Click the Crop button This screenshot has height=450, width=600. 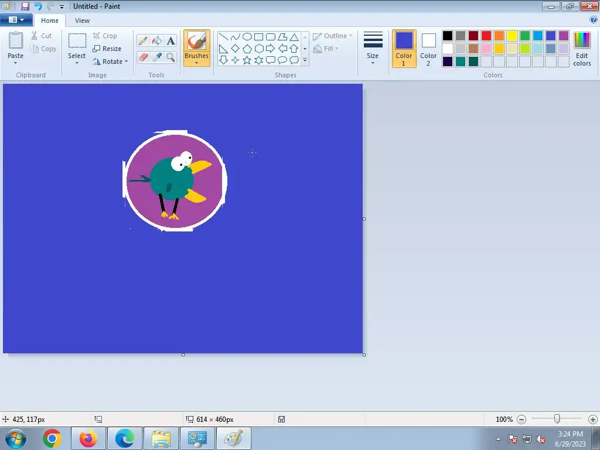[x=105, y=36]
